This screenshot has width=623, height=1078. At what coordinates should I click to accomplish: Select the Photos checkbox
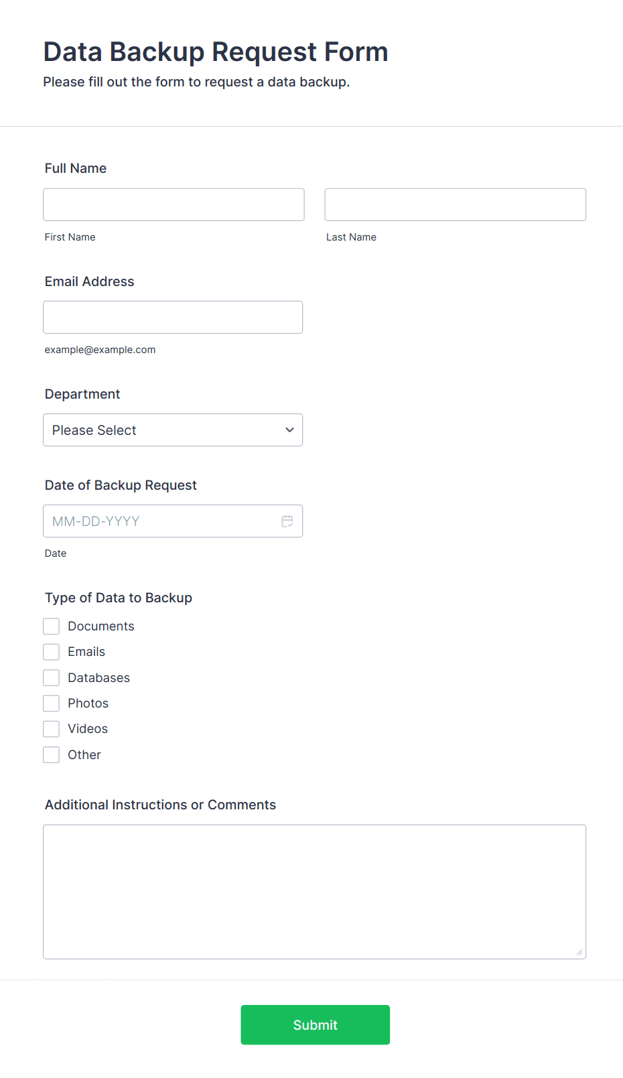point(52,703)
